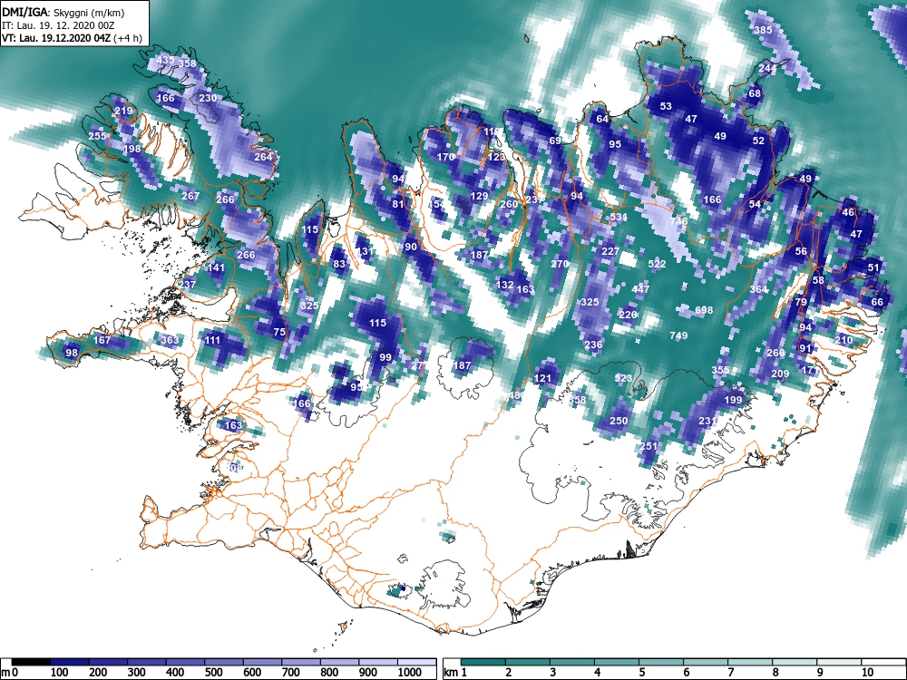
Task: Click the 'DMI/IGA: Skyggni (m/km)' title text
Action: click(x=63, y=12)
